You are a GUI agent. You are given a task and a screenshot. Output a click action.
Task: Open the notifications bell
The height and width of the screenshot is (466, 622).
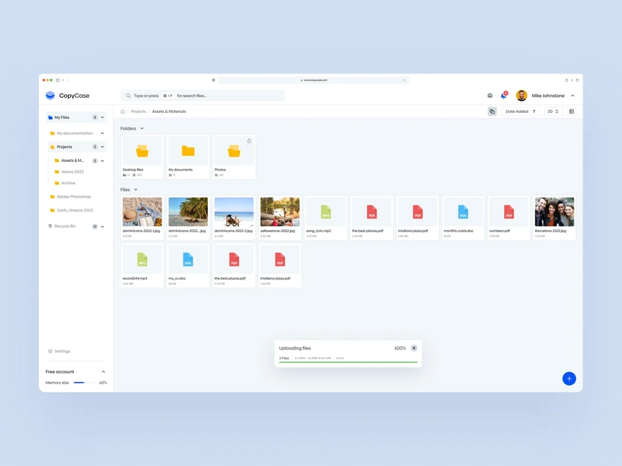pos(504,95)
